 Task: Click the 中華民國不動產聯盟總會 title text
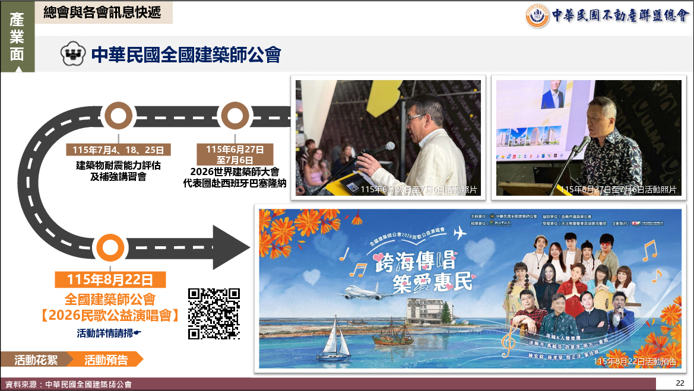620,15
